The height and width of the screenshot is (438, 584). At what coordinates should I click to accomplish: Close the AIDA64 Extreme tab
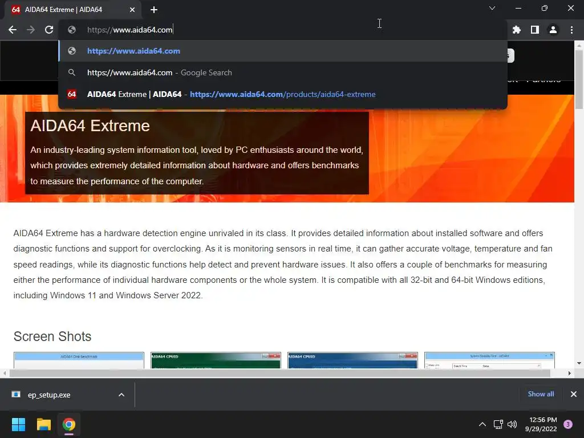(x=132, y=10)
